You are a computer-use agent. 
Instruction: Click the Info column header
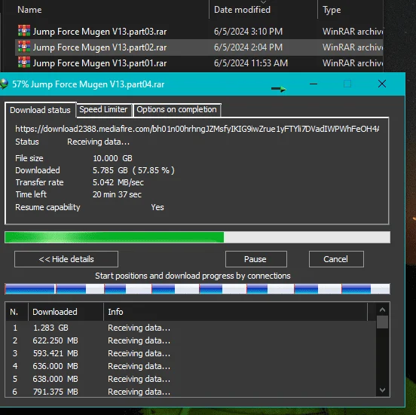tap(115, 312)
